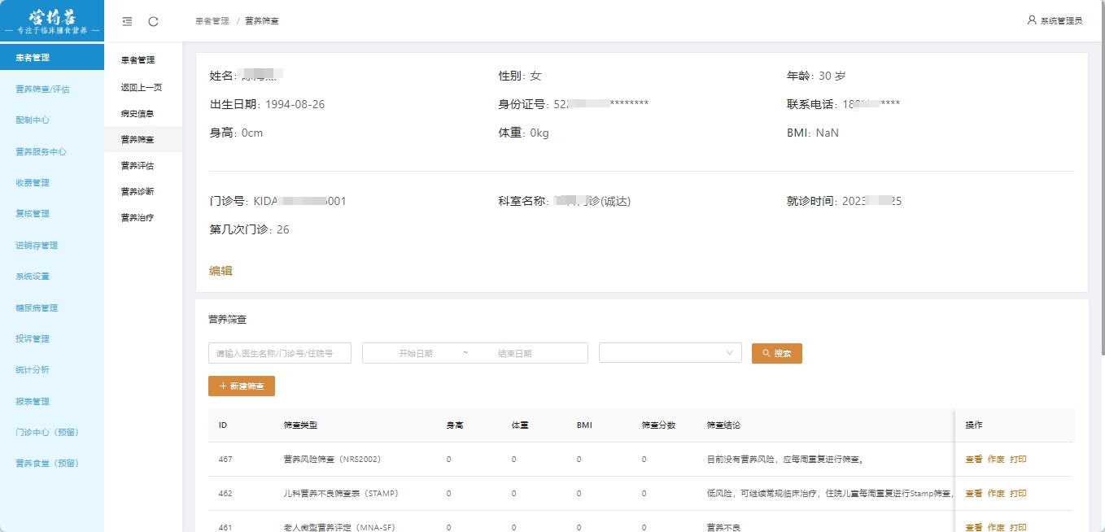
Task: Open the diabetes management sidebar item
Action: coord(37,308)
